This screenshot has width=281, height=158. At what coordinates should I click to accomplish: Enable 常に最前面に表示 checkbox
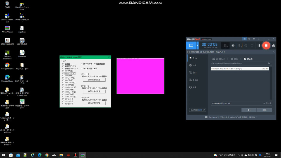82,68
